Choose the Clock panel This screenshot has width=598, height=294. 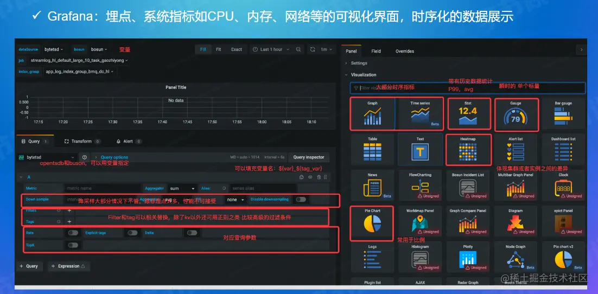[563, 185]
